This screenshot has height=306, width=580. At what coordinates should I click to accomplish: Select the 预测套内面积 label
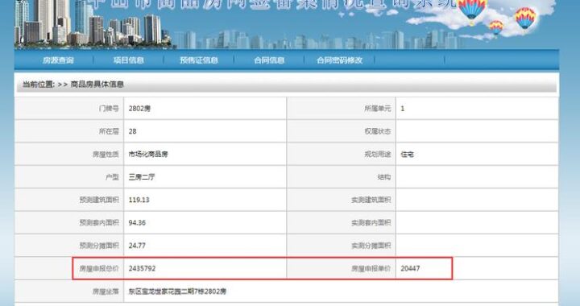pyautogui.click(x=99, y=223)
